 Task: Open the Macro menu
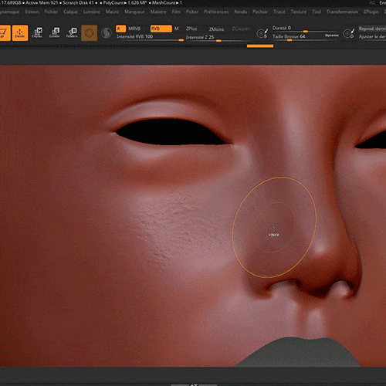[112, 12]
